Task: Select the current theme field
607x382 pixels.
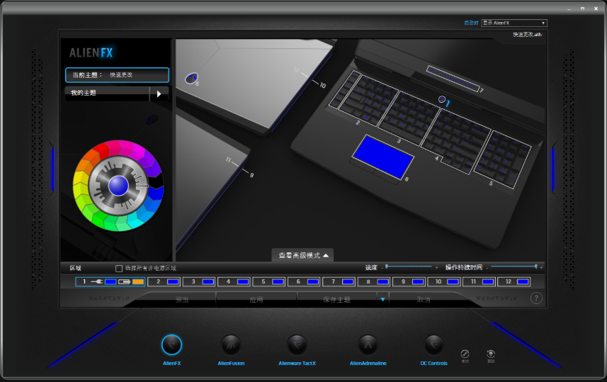Action: pos(117,75)
